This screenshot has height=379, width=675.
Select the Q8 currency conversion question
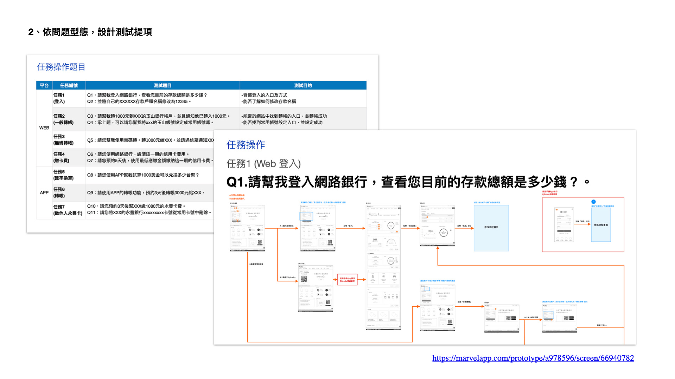143,175
